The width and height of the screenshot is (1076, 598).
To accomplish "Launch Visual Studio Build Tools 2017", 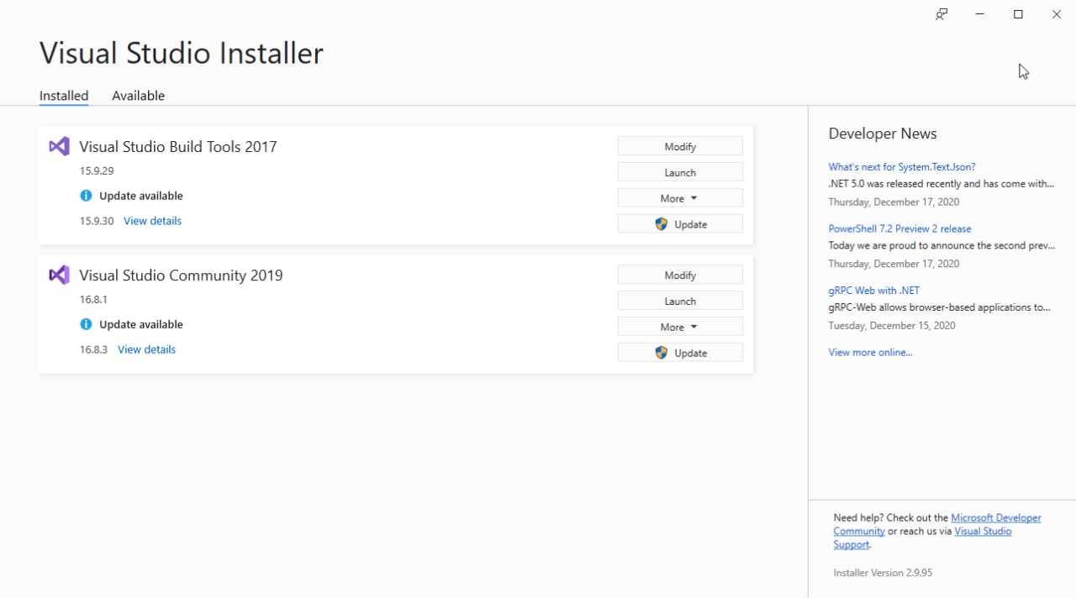I will 680,172.
